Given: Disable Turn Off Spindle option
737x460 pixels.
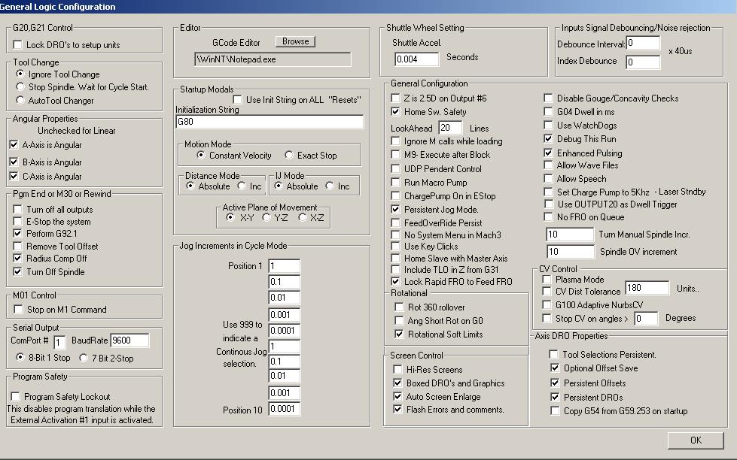Looking at the screenshot, I should coord(17,271).
